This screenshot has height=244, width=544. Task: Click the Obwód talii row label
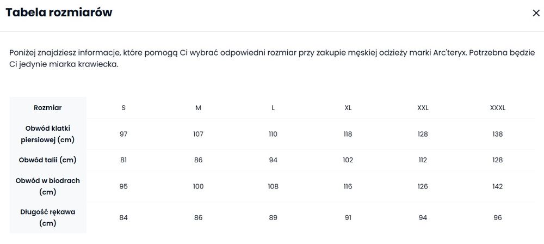coord(48,160)
